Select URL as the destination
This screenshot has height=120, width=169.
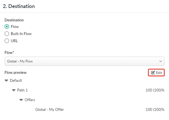pyautogui.click(x=7, y=41)
